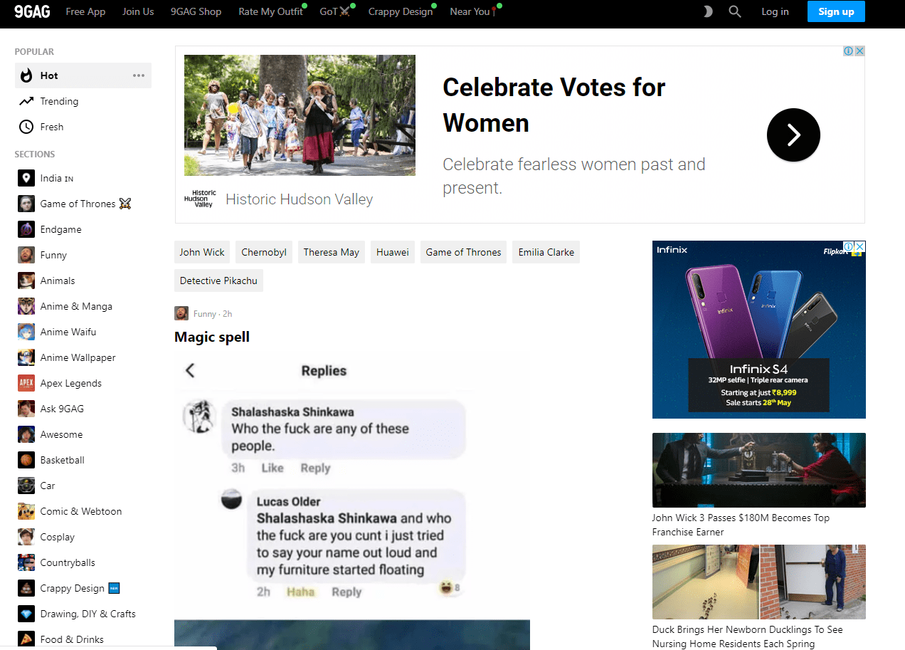The image size is (905, 650).
Task: Click the India location pin icon
Action: pyautogui.click(x=26, y=178)
